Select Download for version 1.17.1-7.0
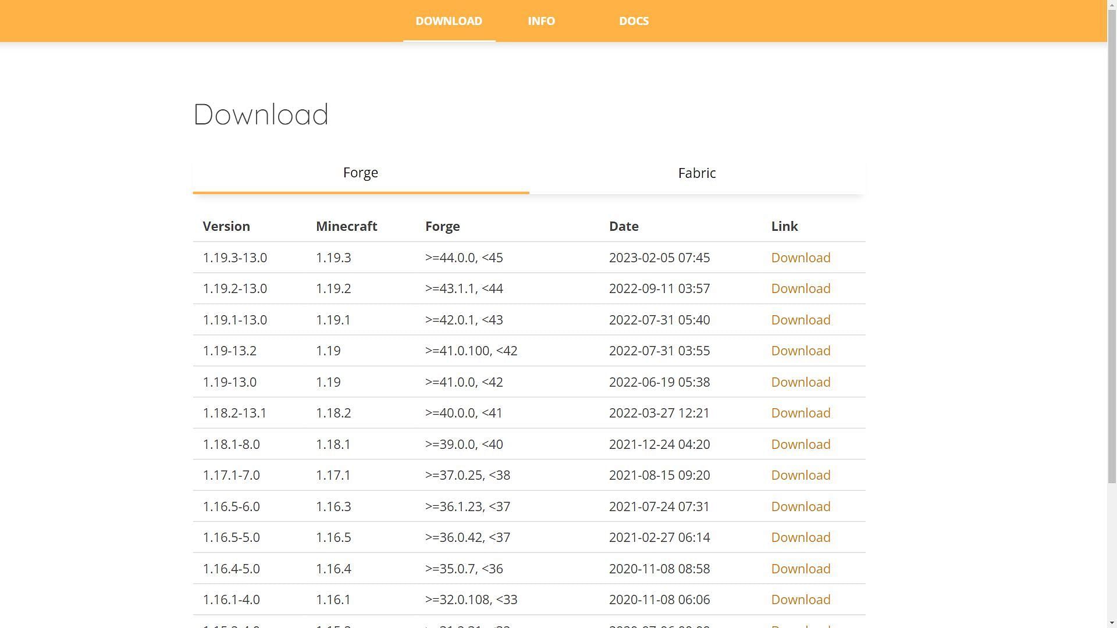 coord(801,474)
